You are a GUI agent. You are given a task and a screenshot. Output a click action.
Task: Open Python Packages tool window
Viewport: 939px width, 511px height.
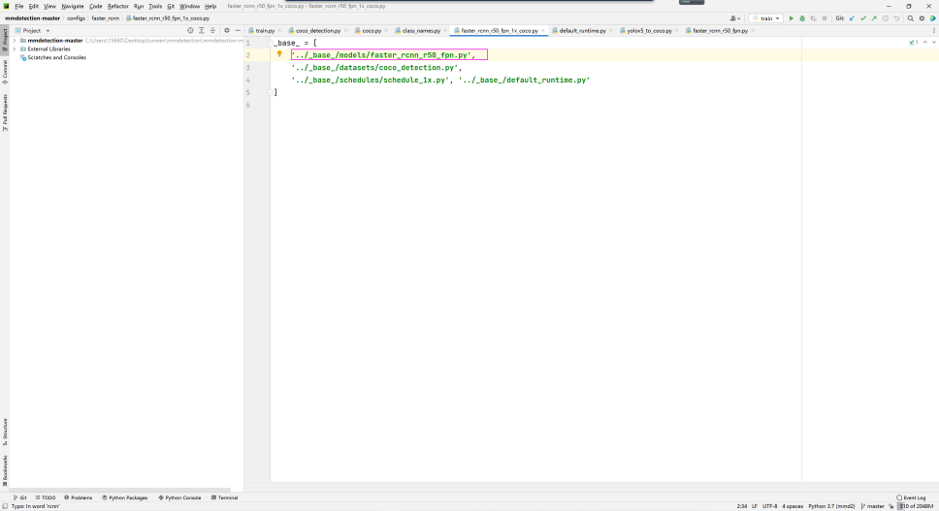click(x=124, y=497)
